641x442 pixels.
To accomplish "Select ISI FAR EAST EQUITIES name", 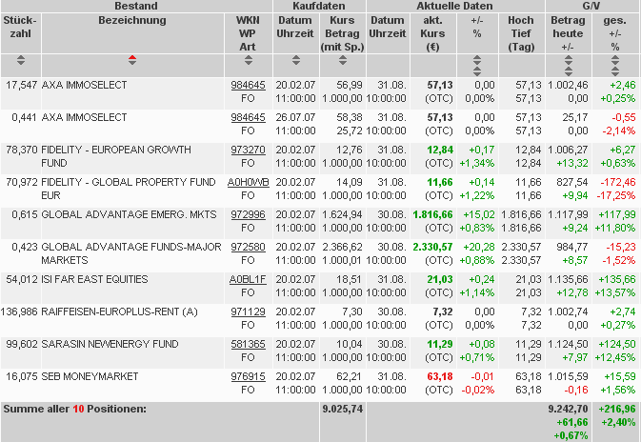I will 94,279.
